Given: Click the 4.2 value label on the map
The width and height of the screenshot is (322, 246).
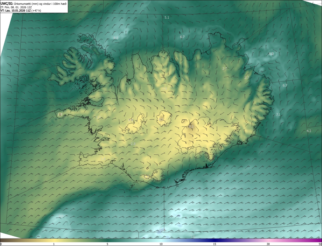Looking at the screenshot, I should point(309,131).
